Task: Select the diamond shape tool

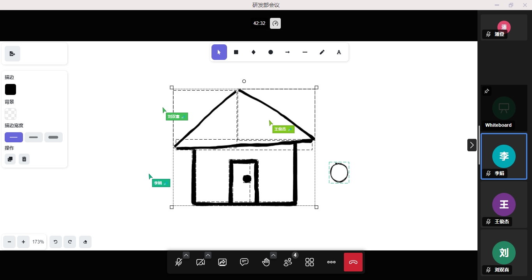Action: pos(254,52)
